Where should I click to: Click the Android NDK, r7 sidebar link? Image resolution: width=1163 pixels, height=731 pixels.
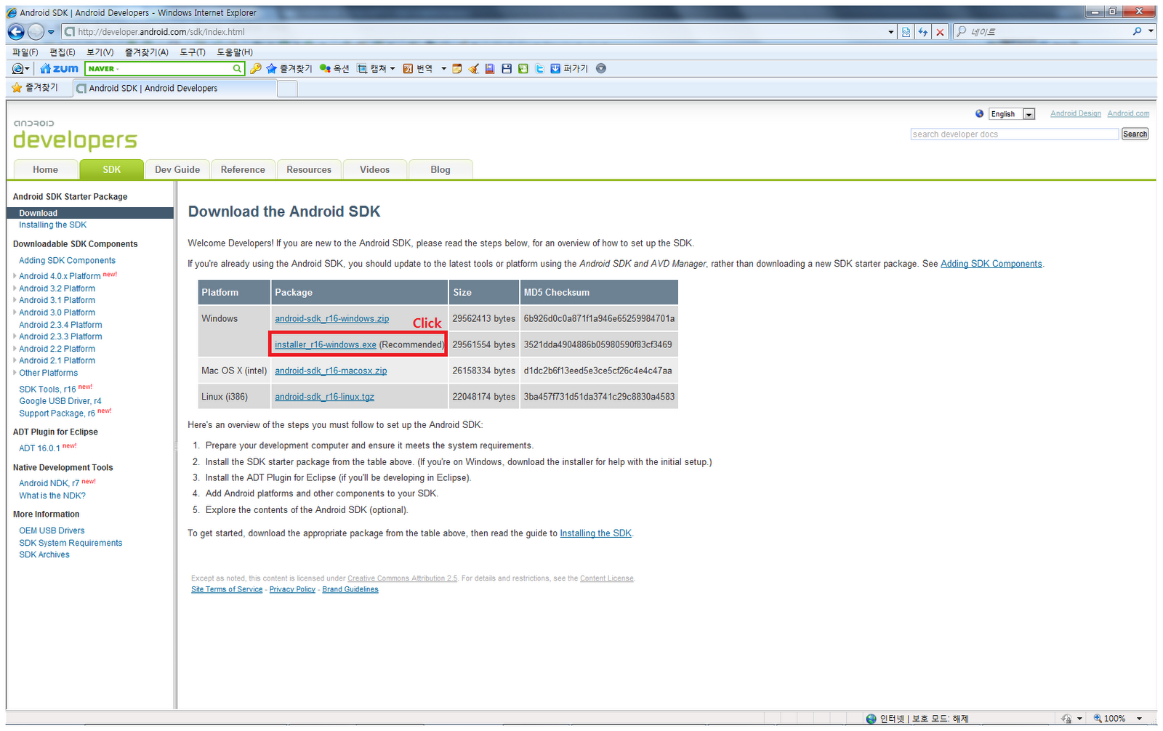[x=49, y=482]
